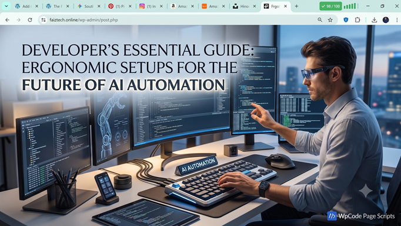401x226 pixels.
Task: Switch to the Amazon tab with orange icon
Action: point(210,6)
